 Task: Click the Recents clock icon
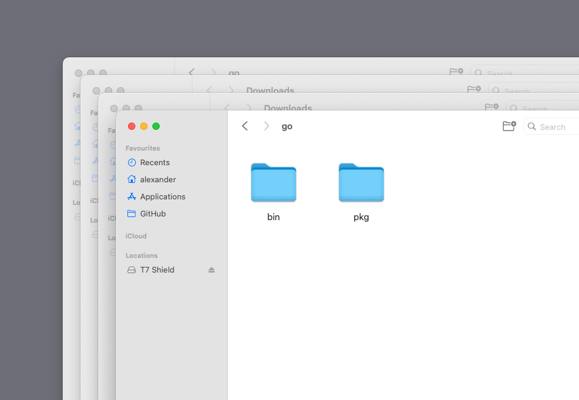132,163
